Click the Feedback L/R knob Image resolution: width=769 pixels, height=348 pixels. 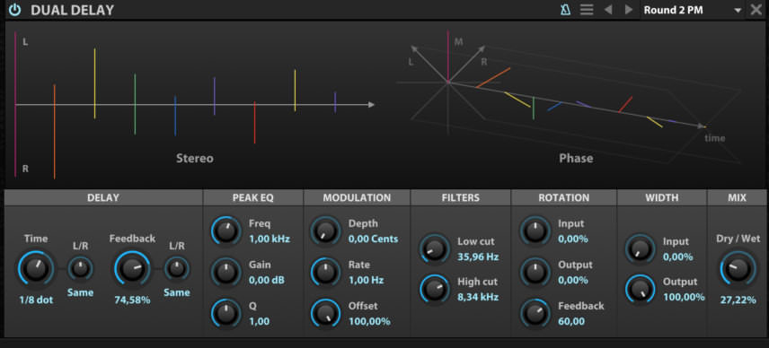click(177, 268)
